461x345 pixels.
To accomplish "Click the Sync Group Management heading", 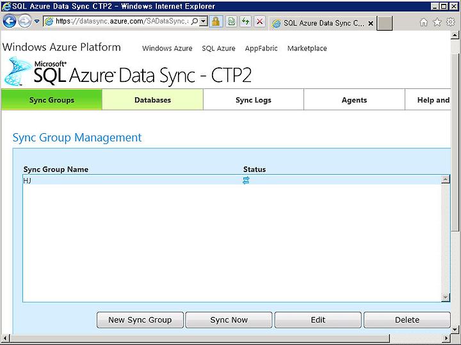I will [x=77, y=137].
